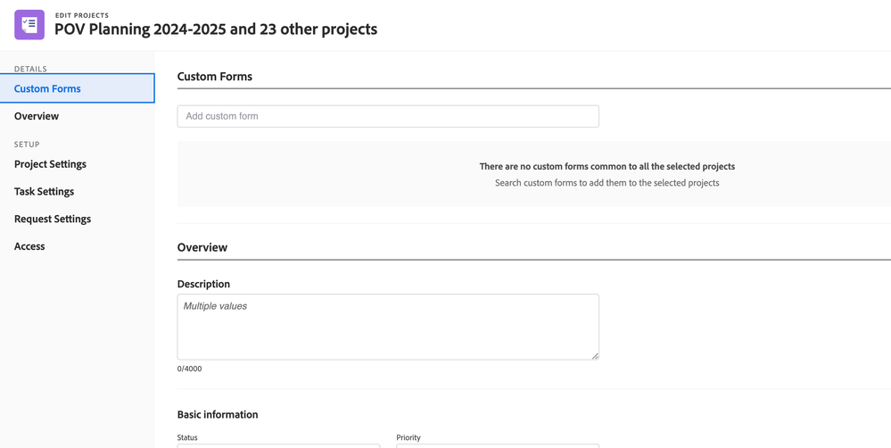Click the purple project icon in header
This screenshot has width=891, height=448.
tap(29, 25)
